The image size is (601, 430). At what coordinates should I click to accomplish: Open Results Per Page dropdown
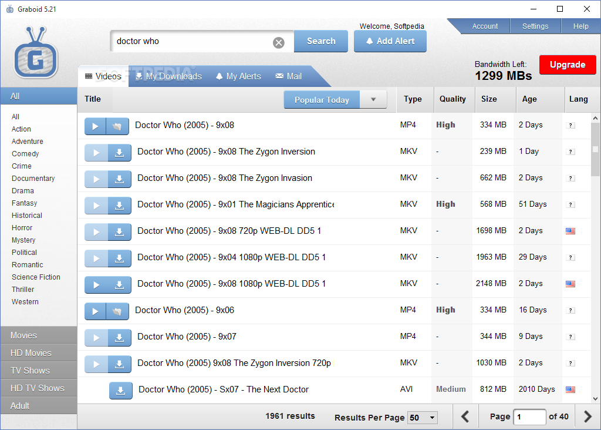click(423, 417)
